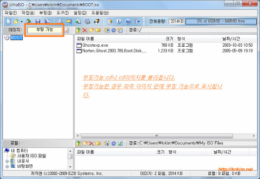Click the document-with-pie toolbar icon
This screenshot has width=260, height=179.
[x=110, y=22]
